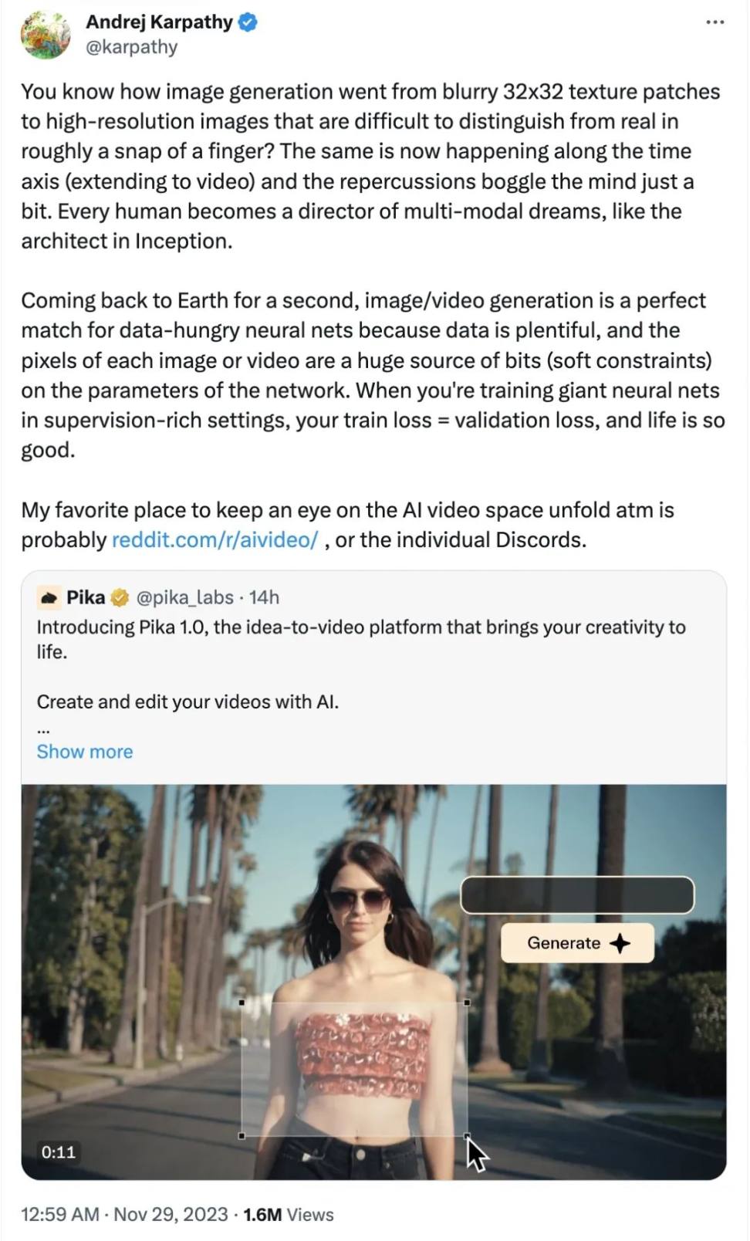The image size is (750, 1241).
Task: Expand quoted post with Show more
Action: (x=85, y=752)
